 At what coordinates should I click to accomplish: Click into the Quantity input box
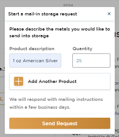coord(91,61)
